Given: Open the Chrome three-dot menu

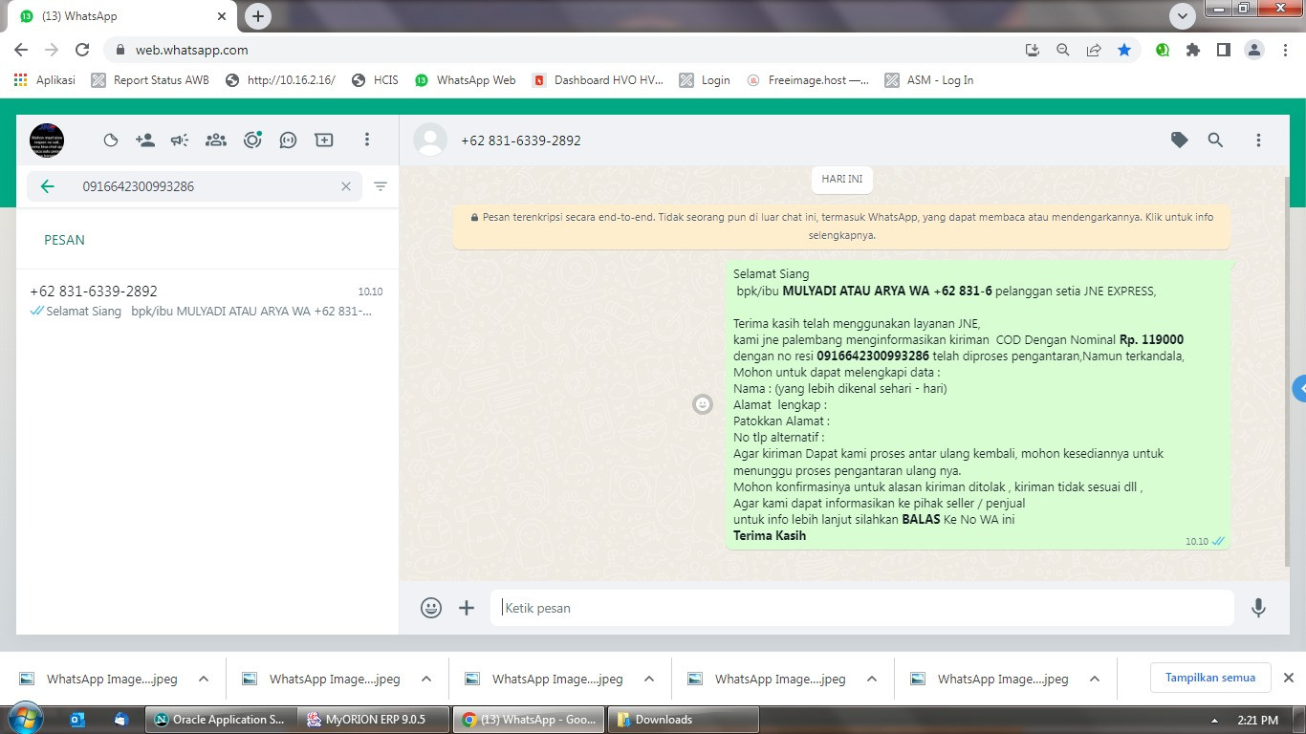Looking at the screenshot, I should tap(1285, 50).
